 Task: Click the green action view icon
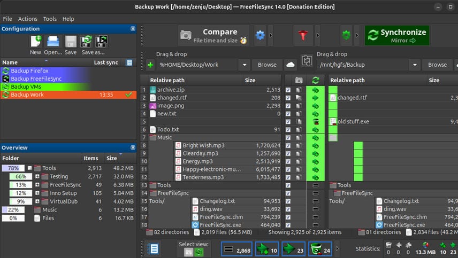[x=199, y=252]
